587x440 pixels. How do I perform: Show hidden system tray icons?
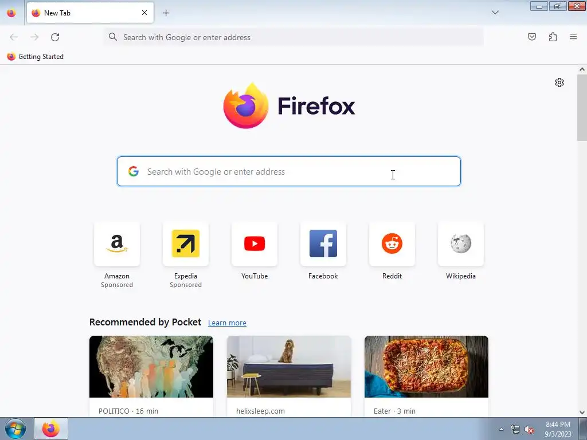tap(501, 430)
